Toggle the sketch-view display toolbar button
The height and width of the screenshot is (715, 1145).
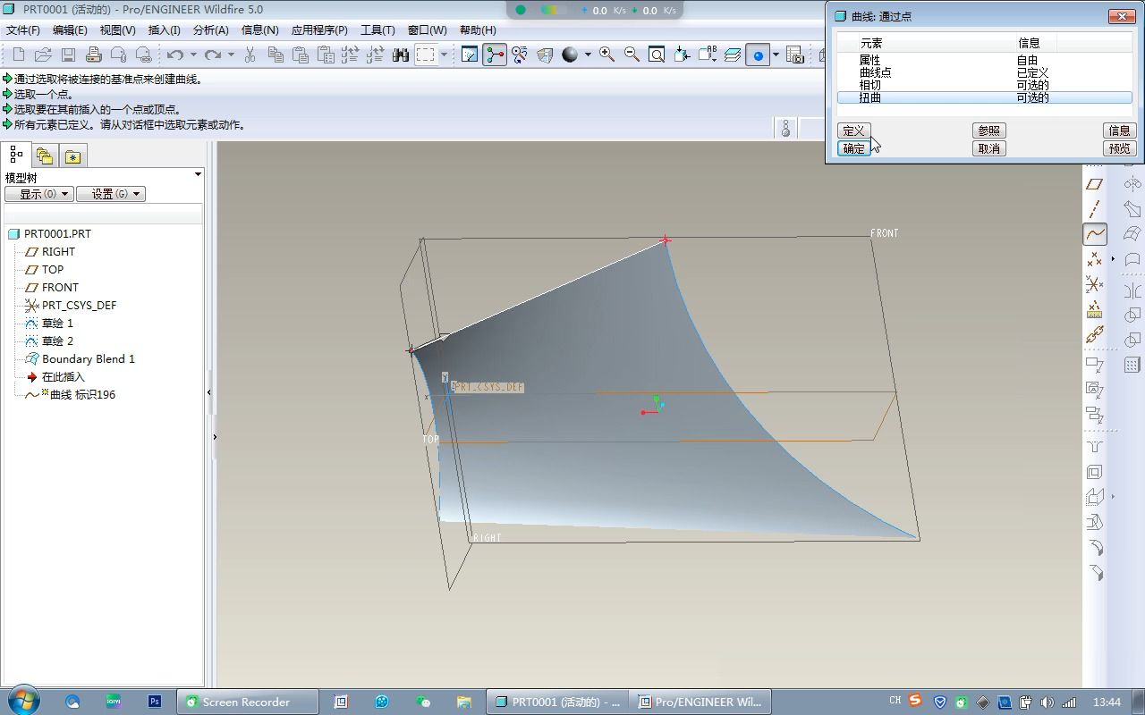tap(470, 55)
